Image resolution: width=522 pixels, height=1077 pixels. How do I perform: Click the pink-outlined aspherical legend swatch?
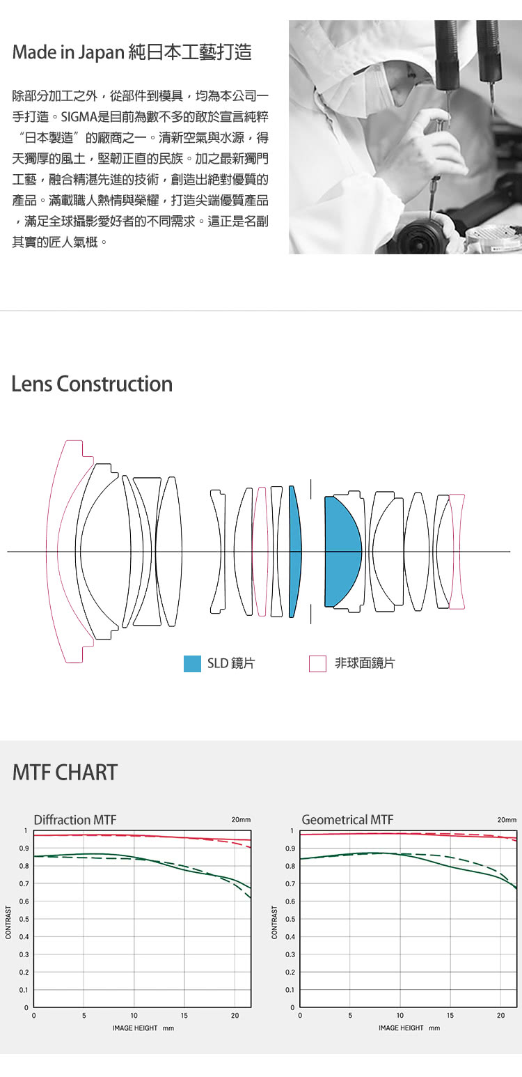(x=317, y=664)
